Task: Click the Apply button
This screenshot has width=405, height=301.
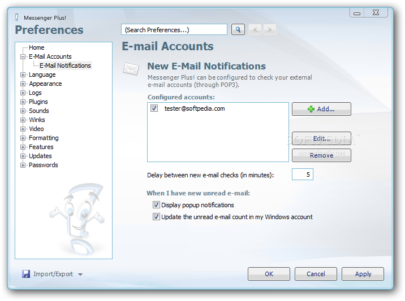Action: point(363,274)
